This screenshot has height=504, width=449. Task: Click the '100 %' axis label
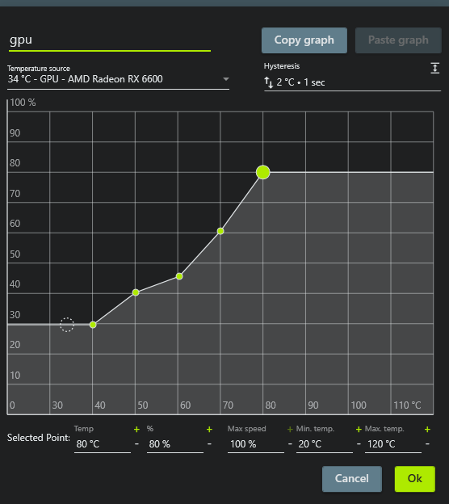(x=23, y=103)
